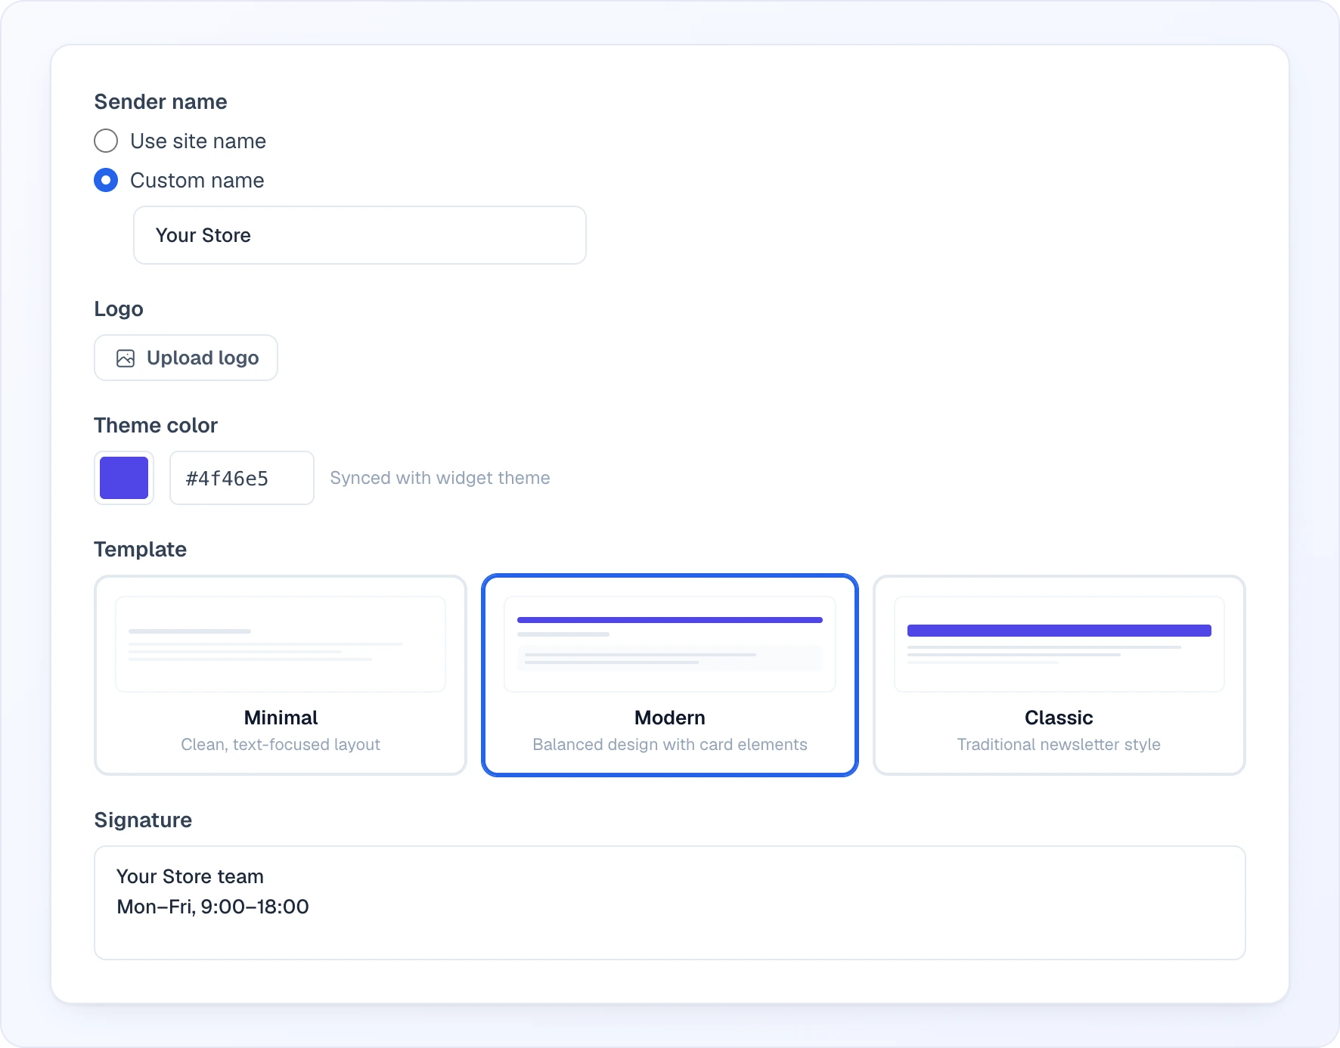The image size is (1340, 1048).
Task: Click the custom sender name input field
Action: [x=360, y=235]
